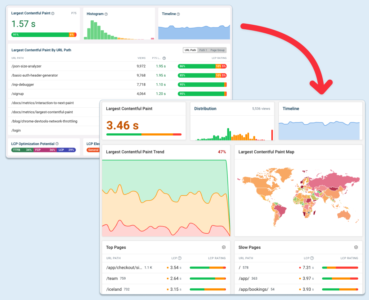
Task: Switch to the Path 1 tab
Action: tap(204, 50)
